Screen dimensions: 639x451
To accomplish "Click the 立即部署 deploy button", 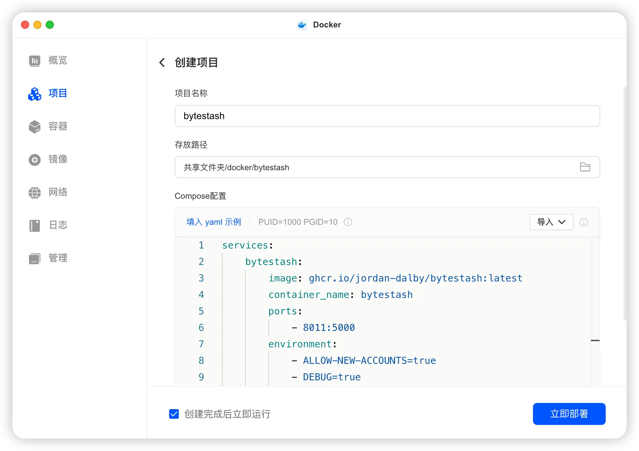I will (x=569, y=414).
